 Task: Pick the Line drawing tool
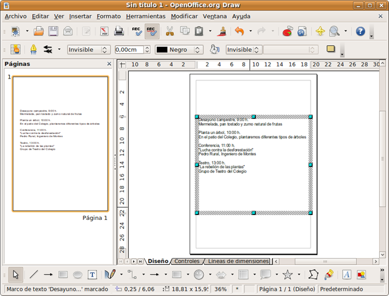point(33,275)
